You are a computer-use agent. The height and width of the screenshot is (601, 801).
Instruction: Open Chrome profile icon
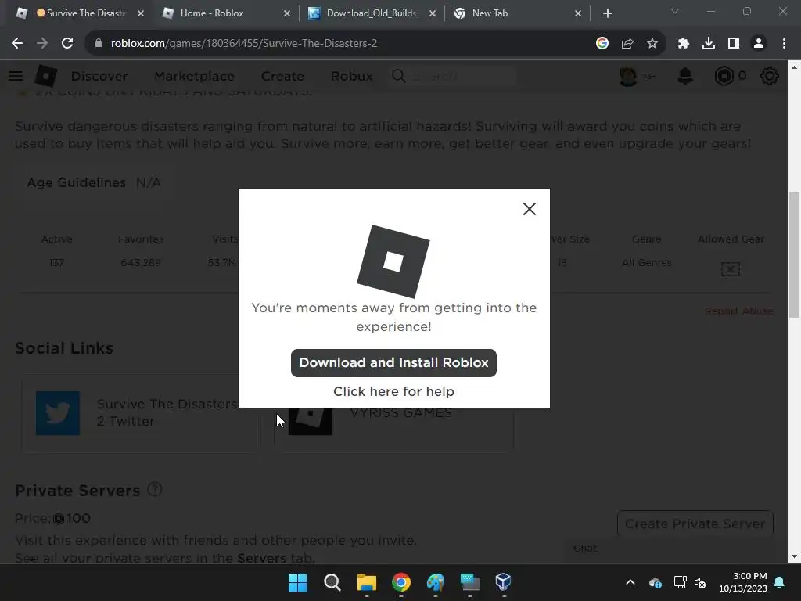pyautogui.click(x=759, y=44)
